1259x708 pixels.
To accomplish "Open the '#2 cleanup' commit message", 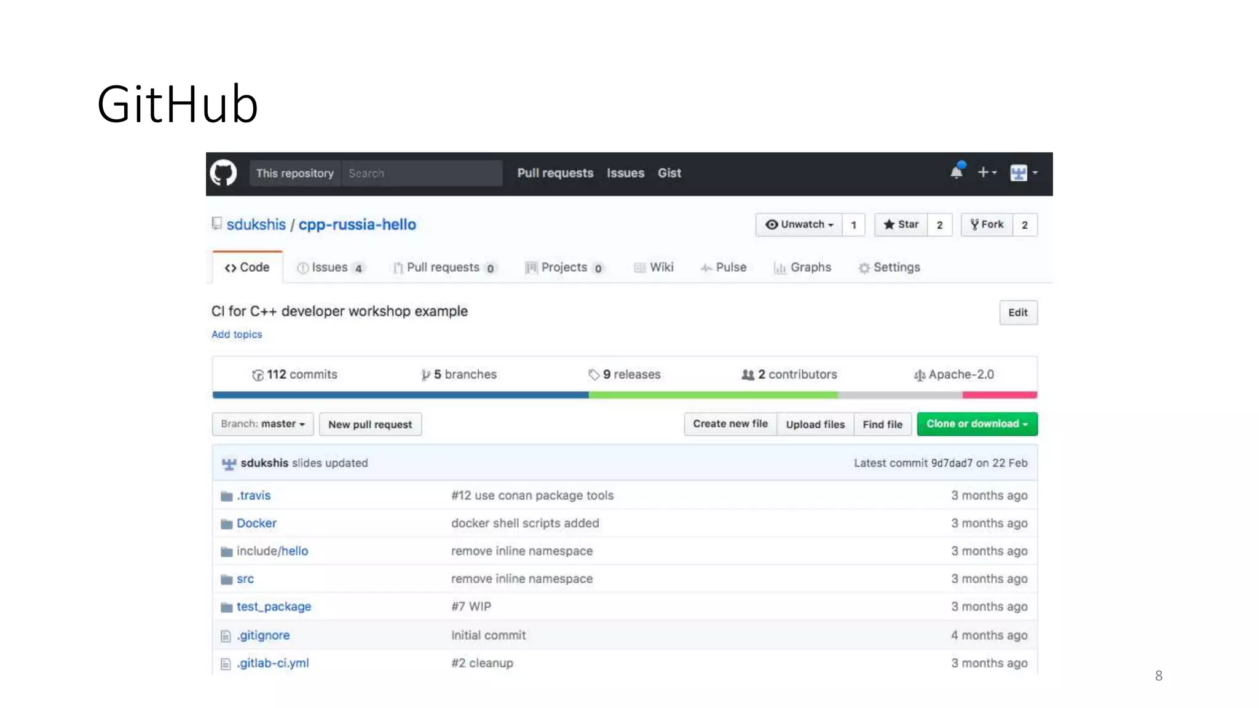I will [x=482, y=663].
